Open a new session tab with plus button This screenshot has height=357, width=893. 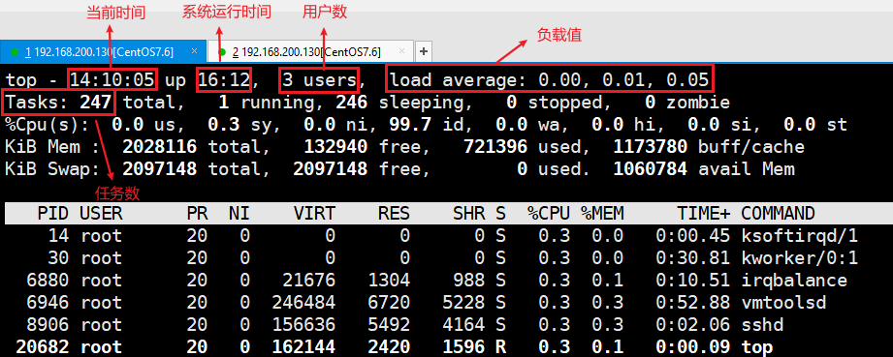click(424, 51)
